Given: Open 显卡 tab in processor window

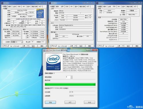Looking at the screenshot, I should (29, 7).
